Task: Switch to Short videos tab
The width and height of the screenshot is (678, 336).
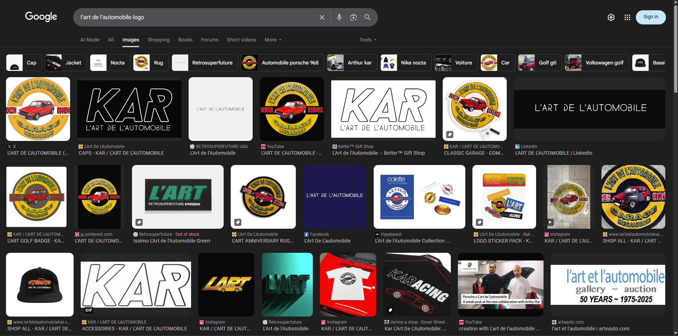Action: click(241, 40)
